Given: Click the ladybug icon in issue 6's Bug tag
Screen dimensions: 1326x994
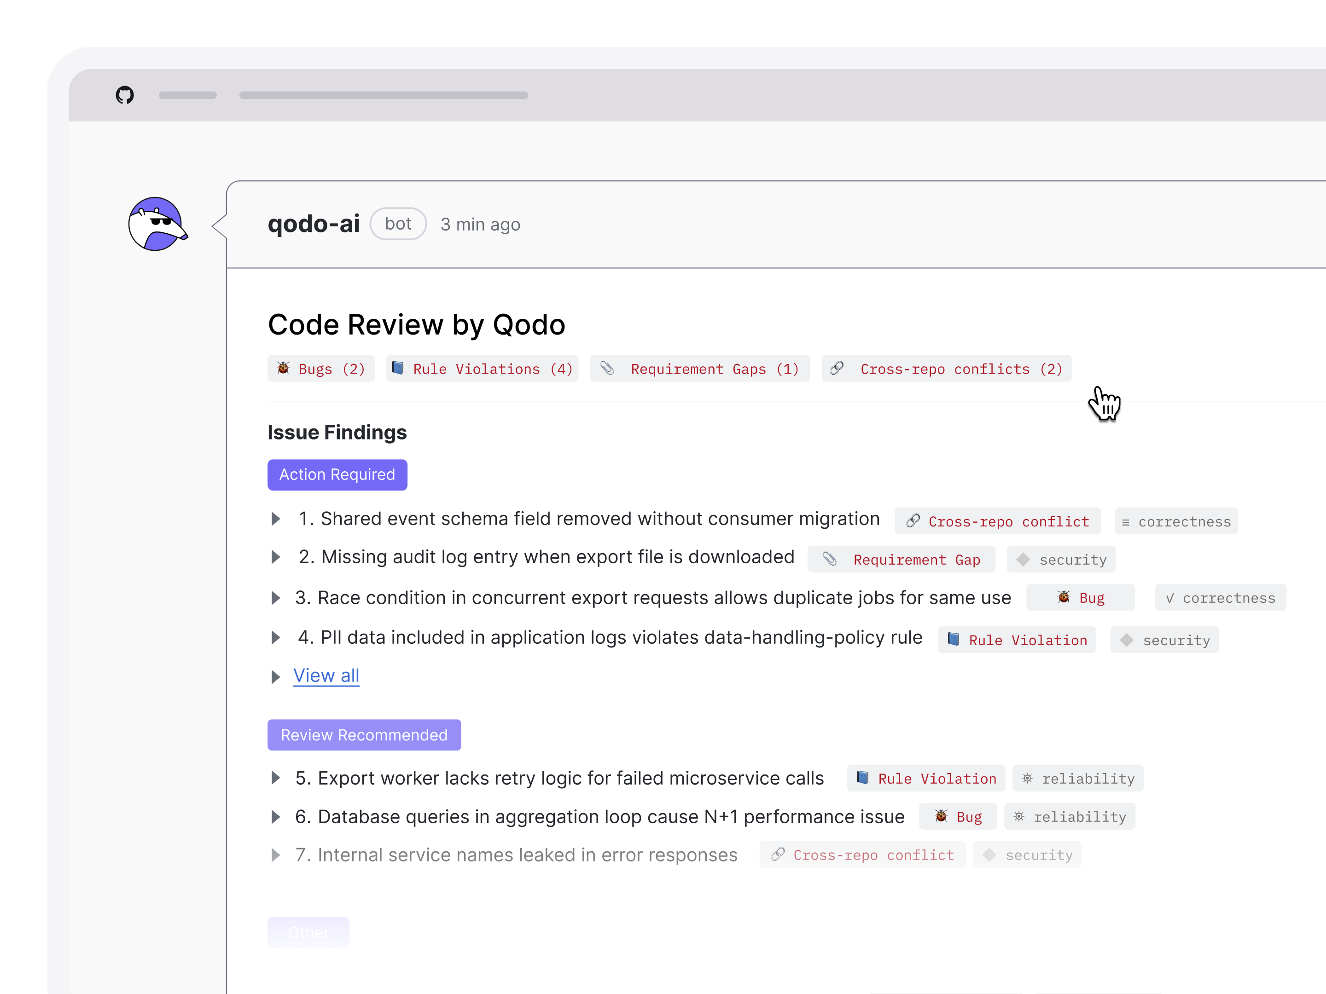Looking at the screenshot, I should 941,816.
